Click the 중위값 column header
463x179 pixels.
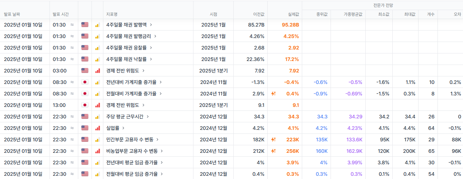(x=322, y=14)
